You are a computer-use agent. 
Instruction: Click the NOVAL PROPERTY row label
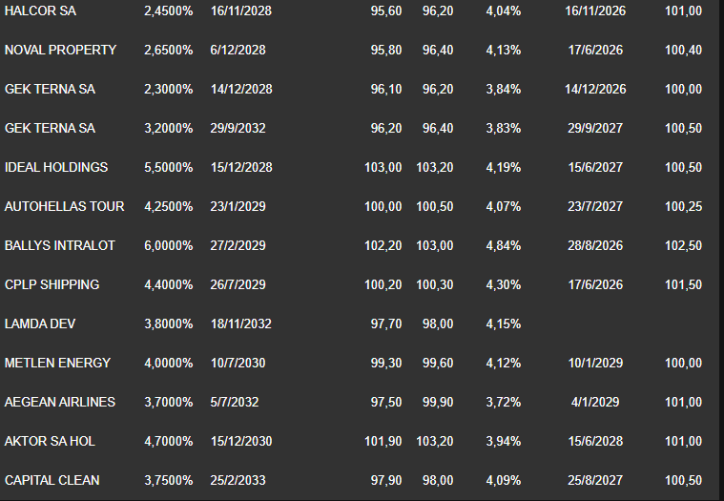click(x=60, y=50)
